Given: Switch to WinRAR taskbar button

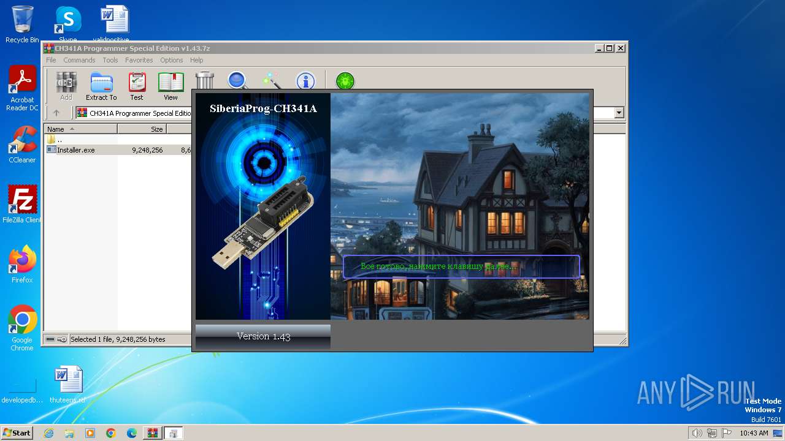Looking at the screenshot, I should [152, 433].
